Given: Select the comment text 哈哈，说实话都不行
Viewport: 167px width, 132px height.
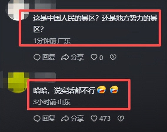Looking at the screenshot, I should 64,90.
